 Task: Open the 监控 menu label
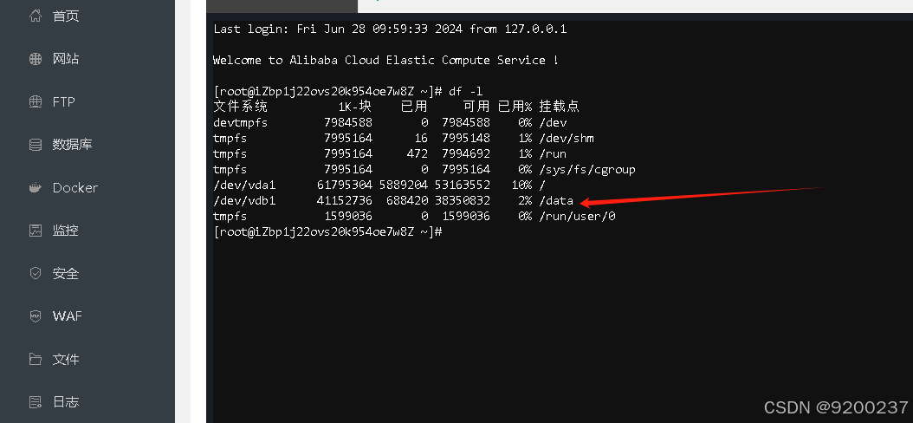pos(66,231)
